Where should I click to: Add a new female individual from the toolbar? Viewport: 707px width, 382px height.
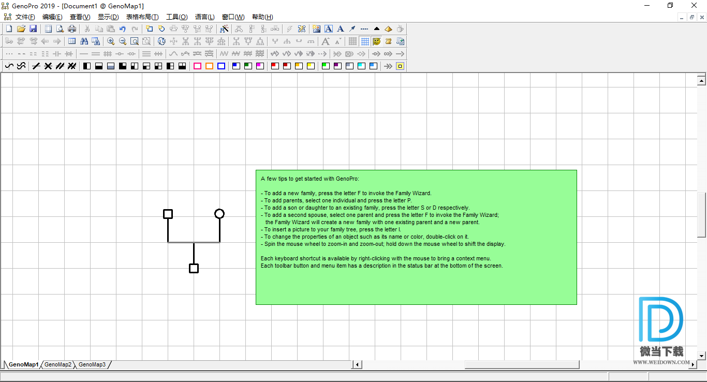point(161,29)
